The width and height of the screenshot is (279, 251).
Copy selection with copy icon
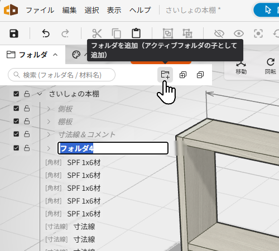pos(117,33)
